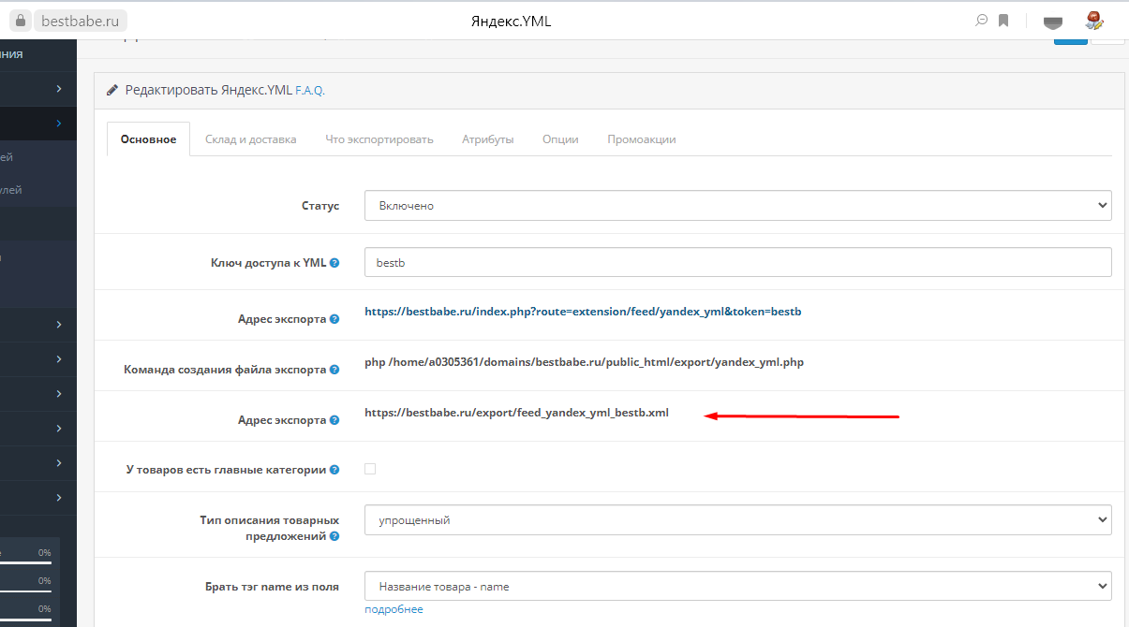Open help icon next to Ключ доступа к YML

click(x=334, y=263)
